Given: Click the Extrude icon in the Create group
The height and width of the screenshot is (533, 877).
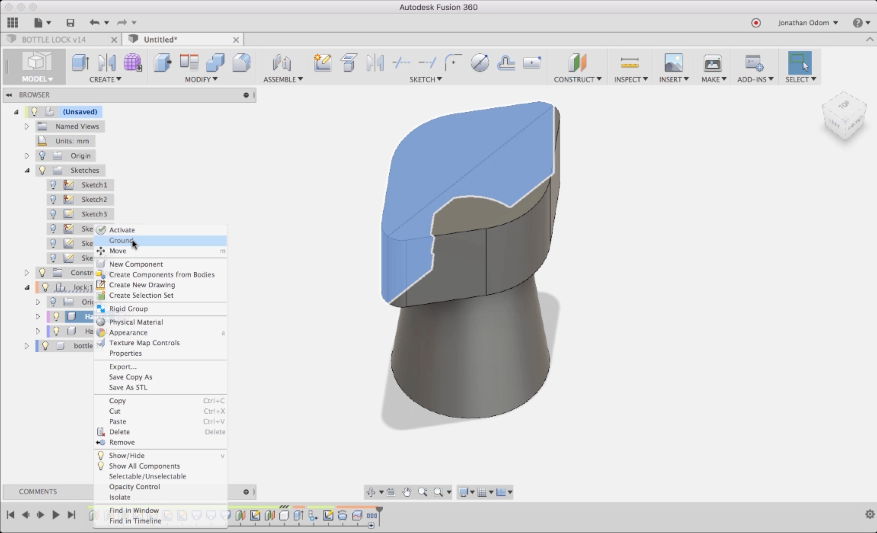Looking at the screenshot, I should (x=80, y=63).
